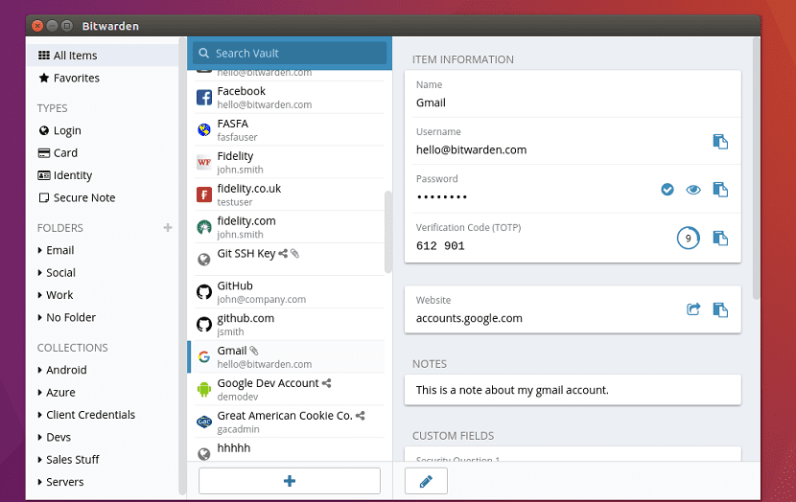Copy the TOTP verification code
This screenshot has height=502, width=796.
tap(720, 238)
